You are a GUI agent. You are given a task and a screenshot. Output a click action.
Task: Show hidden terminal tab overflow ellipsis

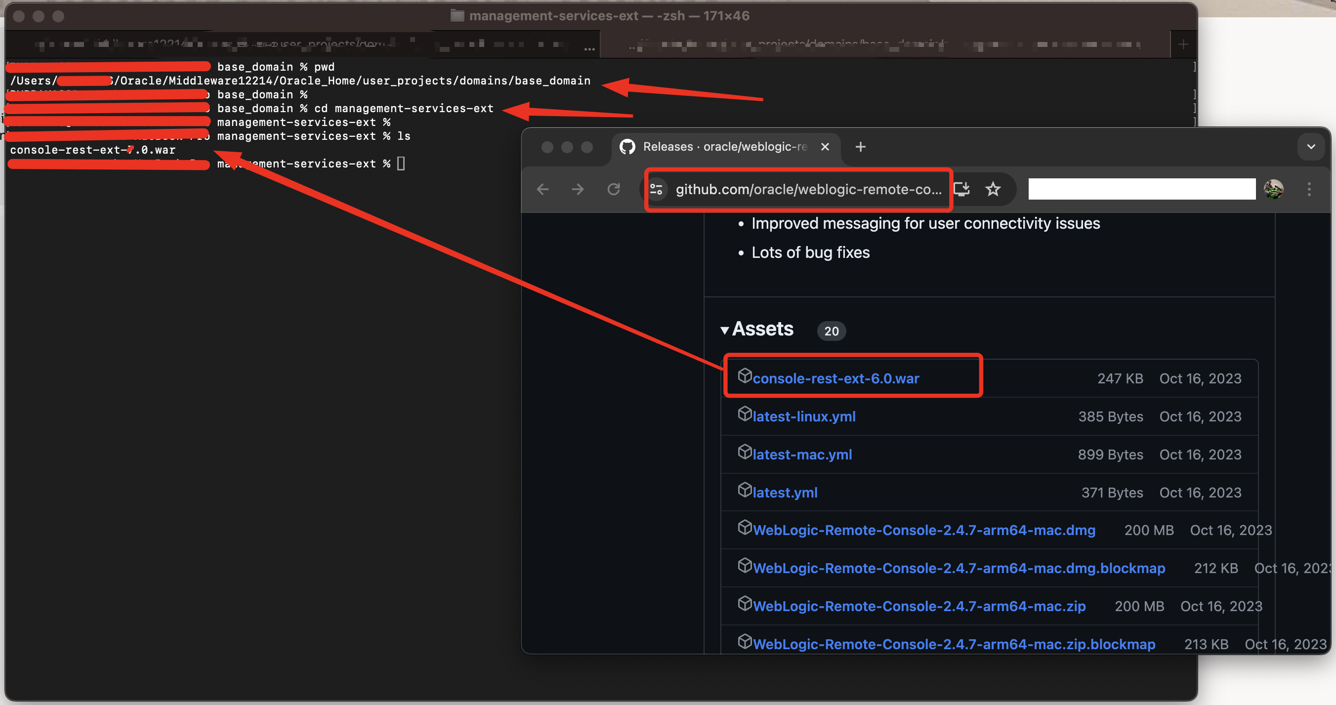pos(589,49)
